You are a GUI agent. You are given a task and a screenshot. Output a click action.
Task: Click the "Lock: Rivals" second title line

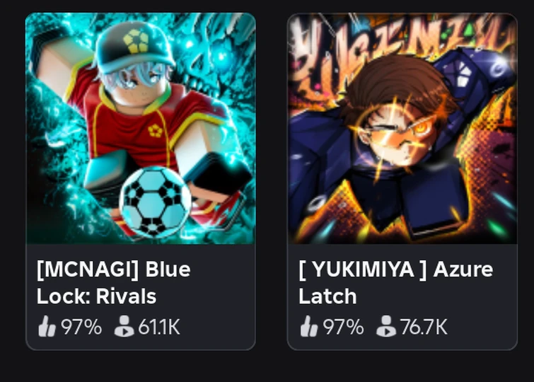pos(96,296)
